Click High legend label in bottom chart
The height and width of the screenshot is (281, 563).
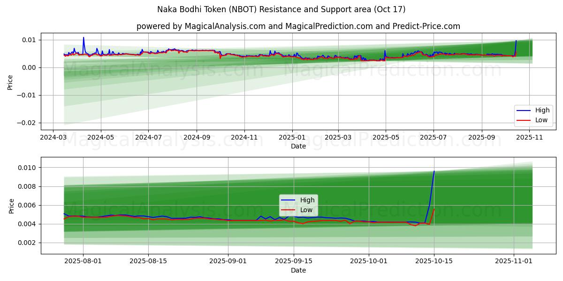[x=307, y=200]
